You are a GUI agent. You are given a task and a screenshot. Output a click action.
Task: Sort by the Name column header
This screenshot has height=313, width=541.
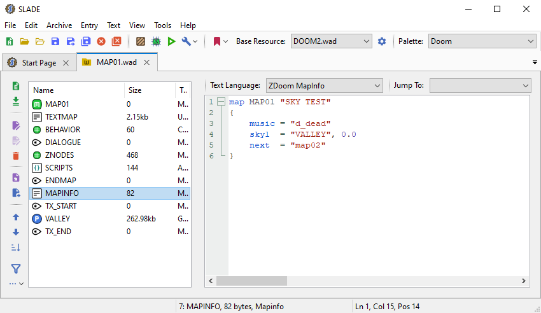pyautogui.click(x=76, y=90)
